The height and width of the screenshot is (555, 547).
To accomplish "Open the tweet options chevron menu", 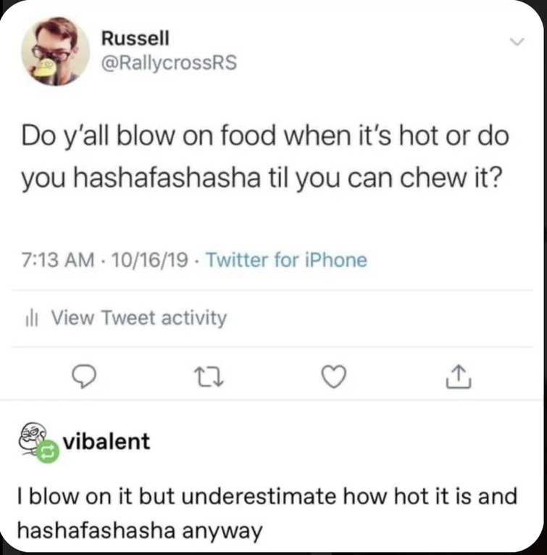I will click(516, 42).
